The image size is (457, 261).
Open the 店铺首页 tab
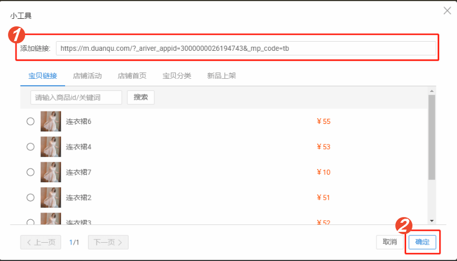pos(132,76)
